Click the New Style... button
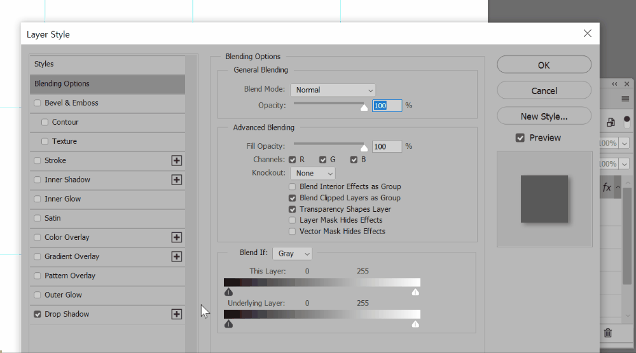The height and width of the screenshot is (353, 636). [x=544, y=116]
